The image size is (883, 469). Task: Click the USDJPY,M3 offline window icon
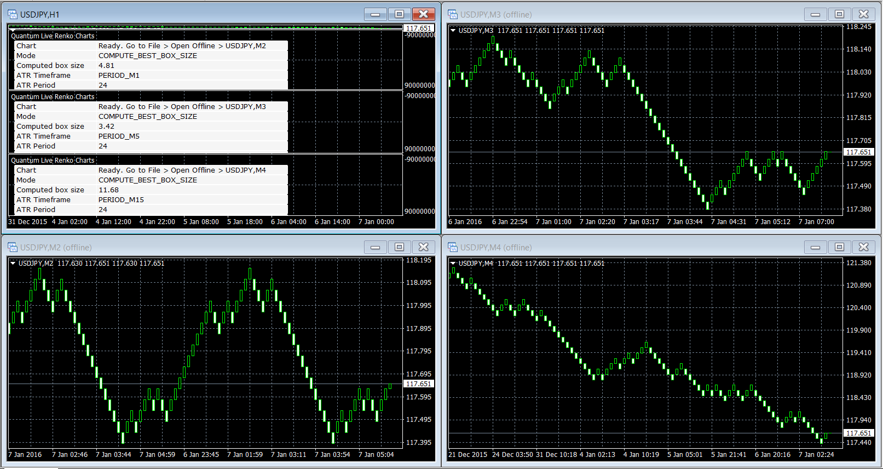(453, 14)
